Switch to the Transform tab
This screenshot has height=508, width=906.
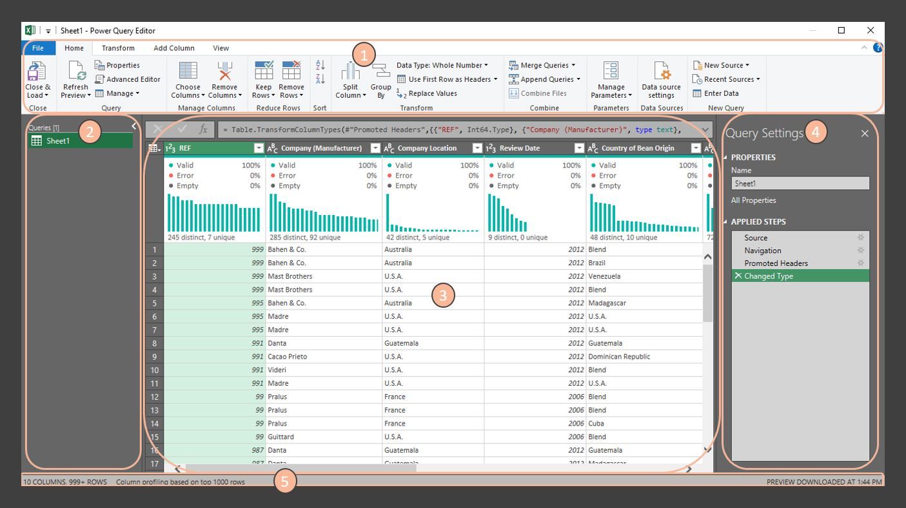(x=118, y=48)
